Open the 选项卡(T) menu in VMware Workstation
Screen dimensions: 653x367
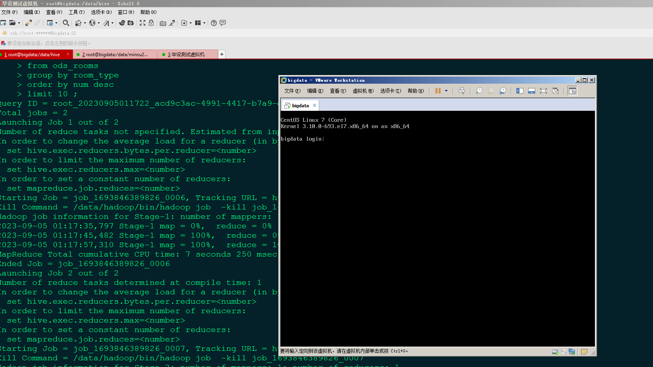(391, 91)
